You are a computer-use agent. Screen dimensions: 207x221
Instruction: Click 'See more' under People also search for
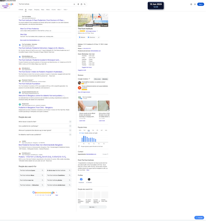tap(93, 207)
